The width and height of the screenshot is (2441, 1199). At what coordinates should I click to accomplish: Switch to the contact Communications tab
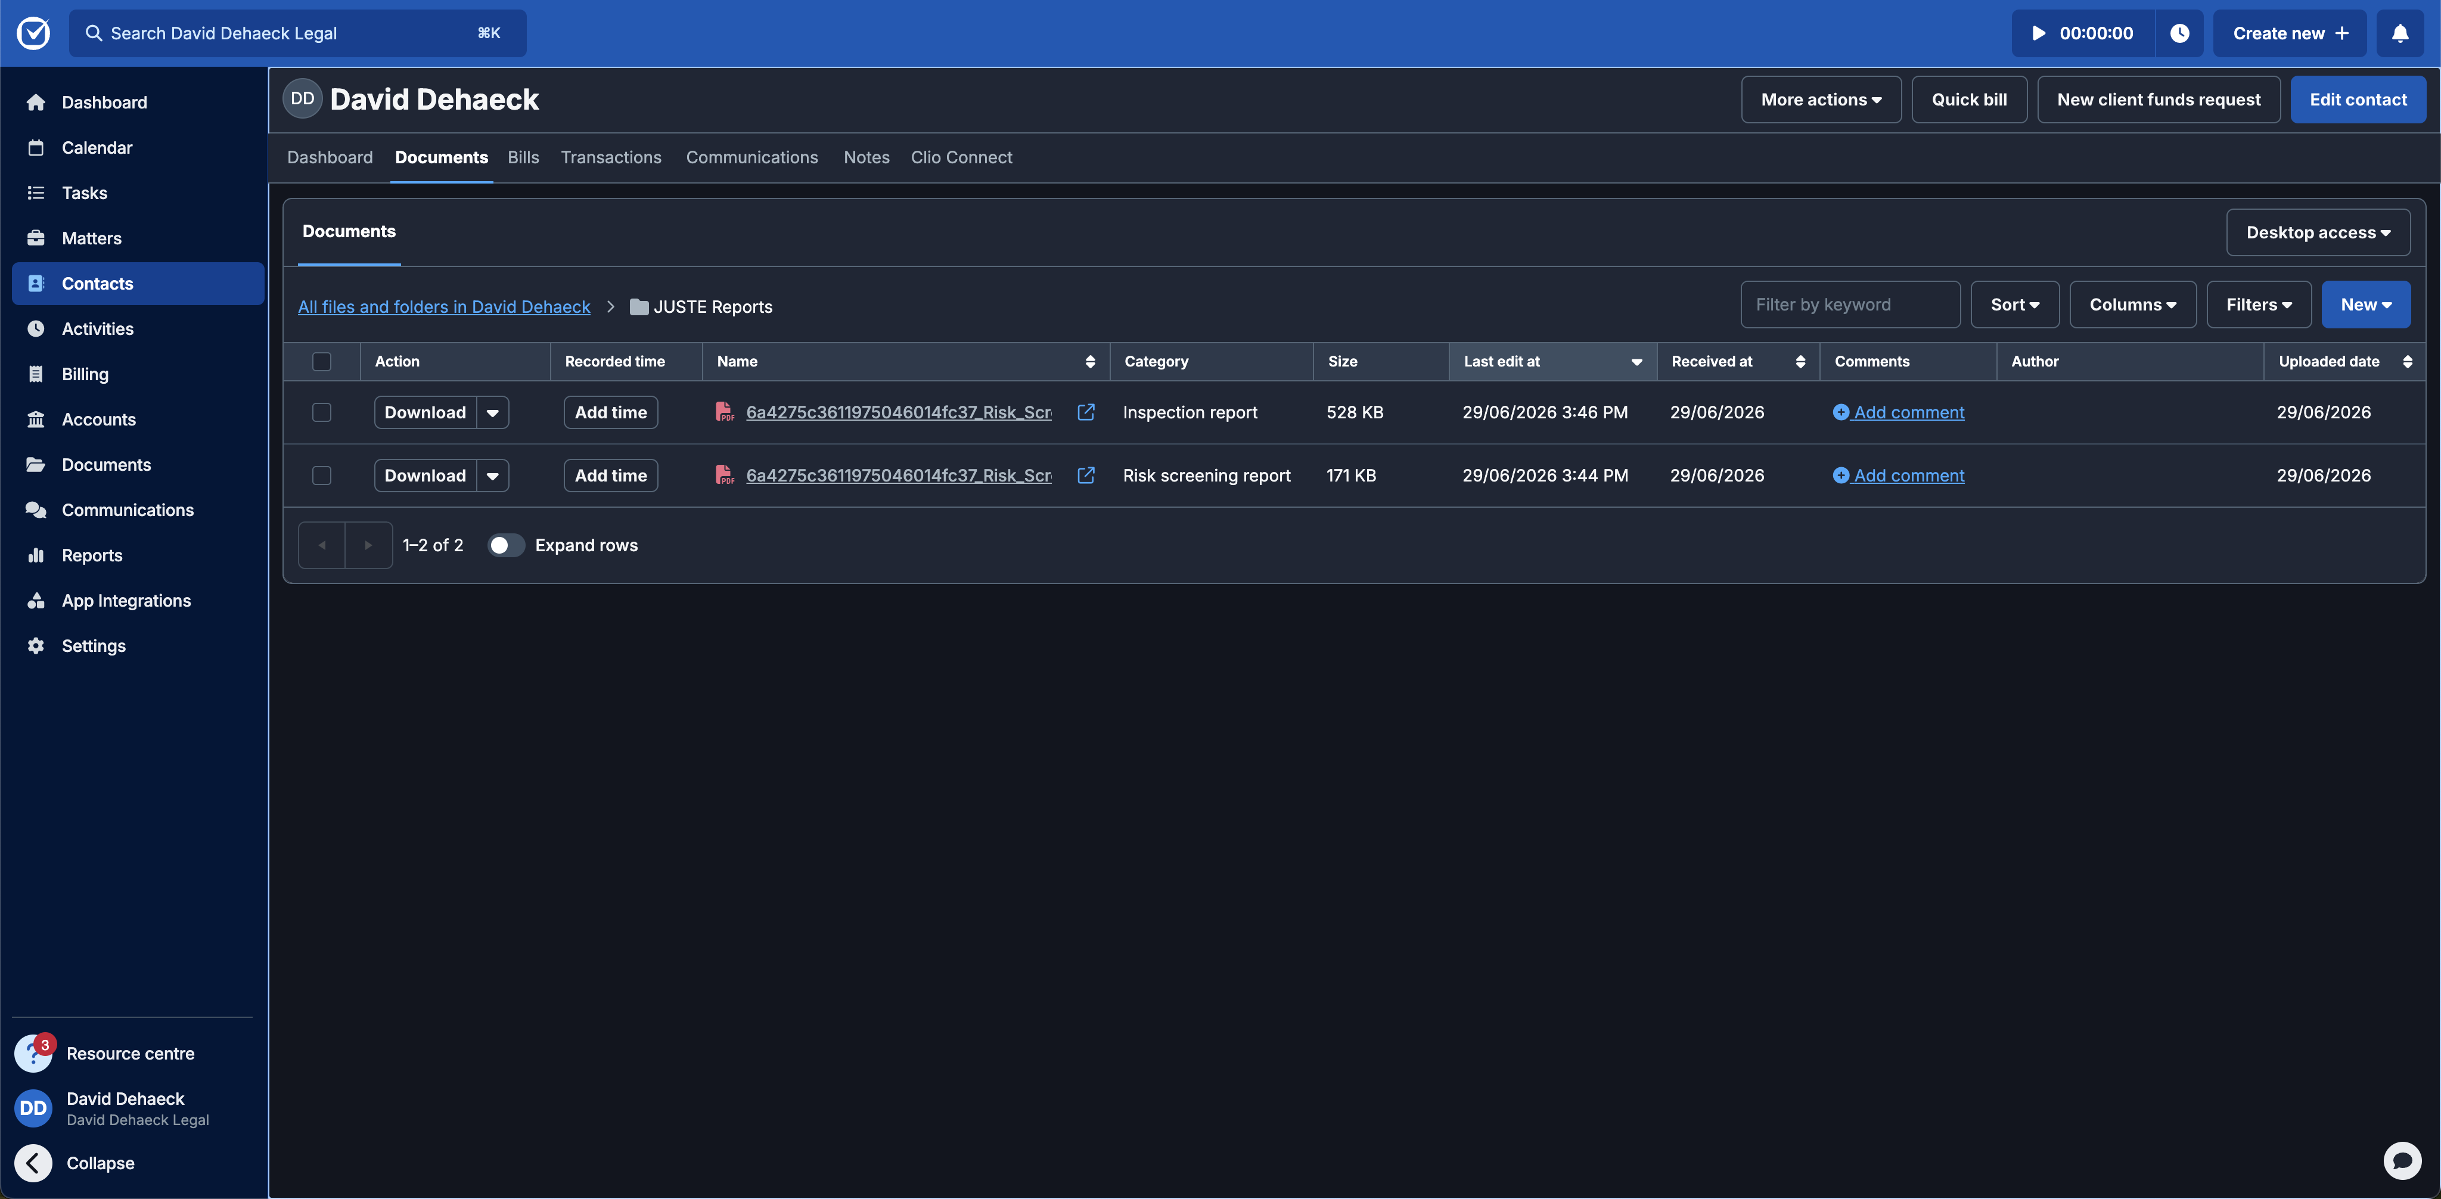point(751,157)
